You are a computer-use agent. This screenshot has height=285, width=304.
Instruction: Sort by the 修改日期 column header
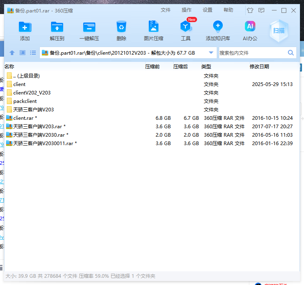259,67
